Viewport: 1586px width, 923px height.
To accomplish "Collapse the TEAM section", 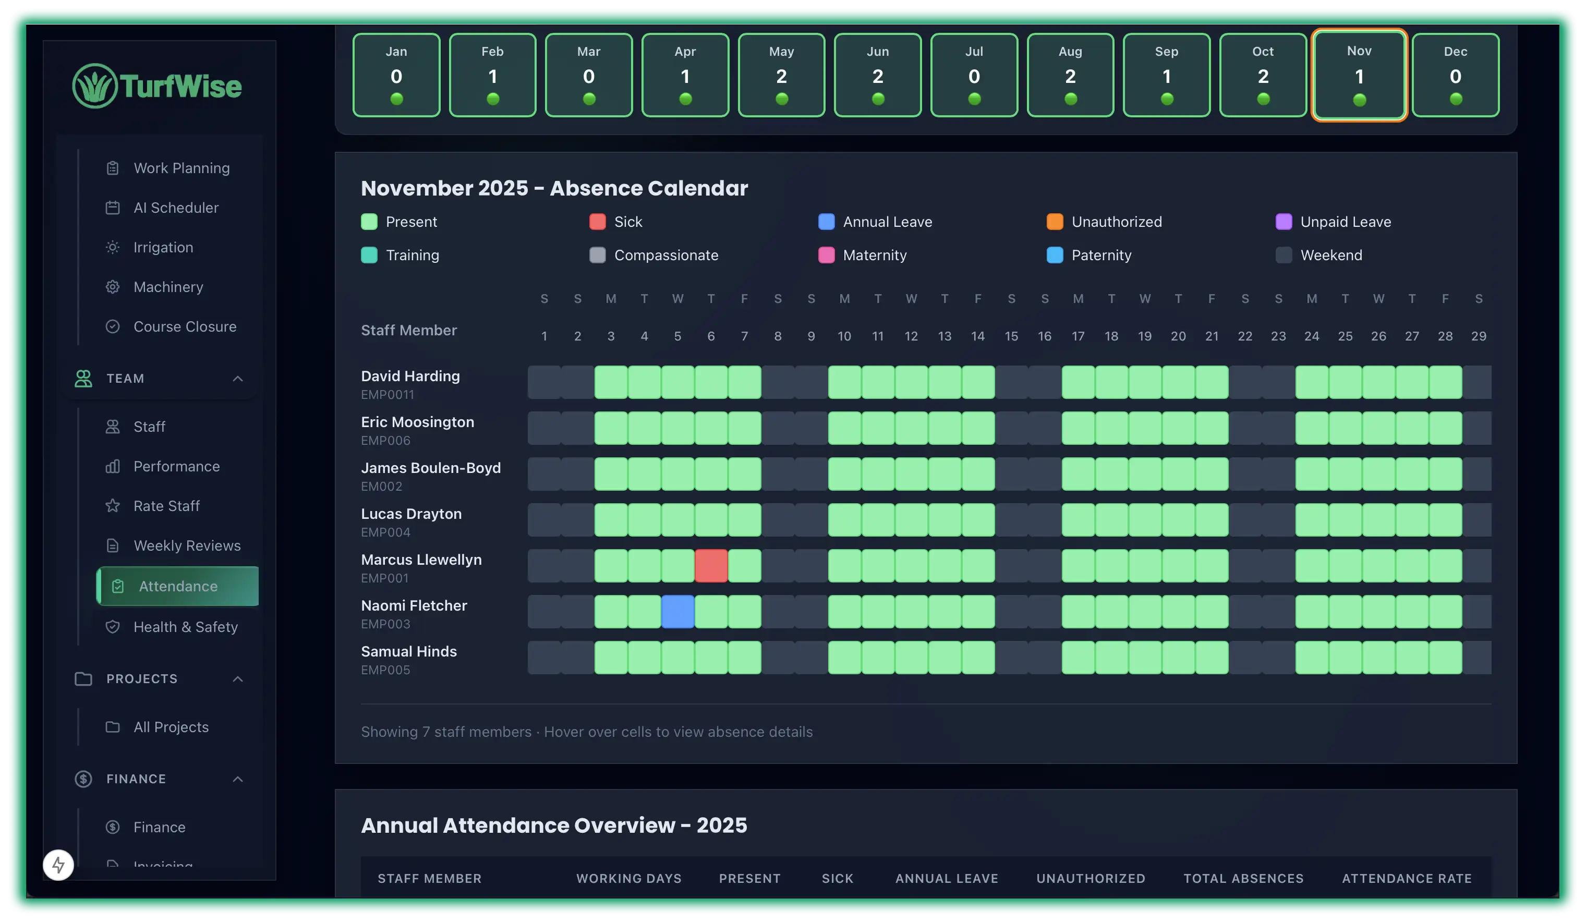I will pos(238,378).
